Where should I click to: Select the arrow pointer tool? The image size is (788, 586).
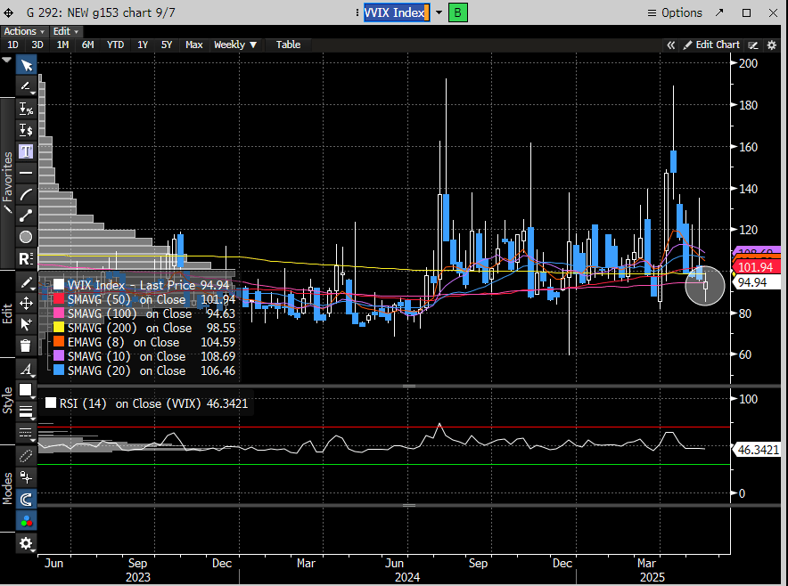pos(26,65)
